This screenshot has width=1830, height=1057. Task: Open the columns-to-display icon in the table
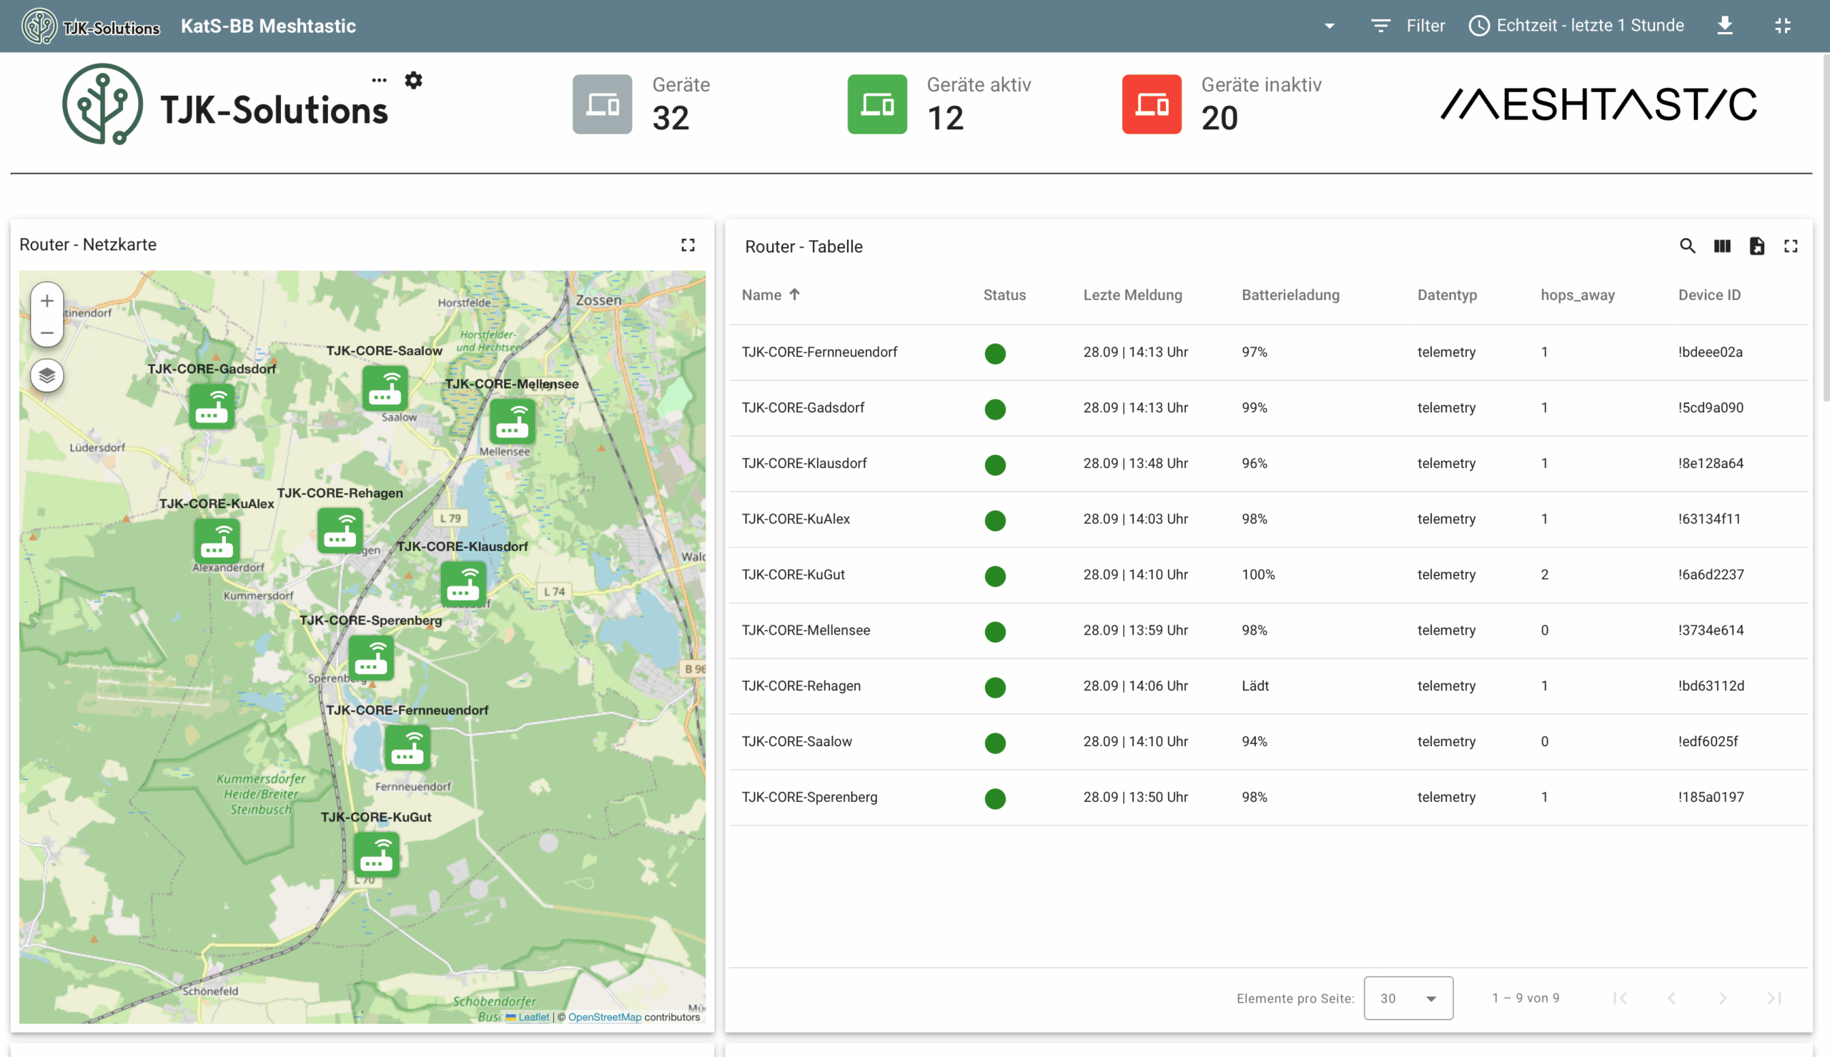[x=1722, y=246]
